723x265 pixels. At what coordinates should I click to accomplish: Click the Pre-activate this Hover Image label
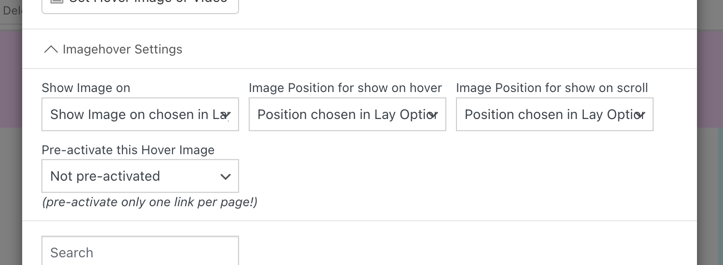tap(128, 150)
